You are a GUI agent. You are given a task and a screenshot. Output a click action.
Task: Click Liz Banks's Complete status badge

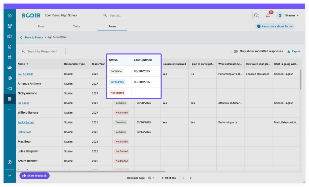[121, 103]
